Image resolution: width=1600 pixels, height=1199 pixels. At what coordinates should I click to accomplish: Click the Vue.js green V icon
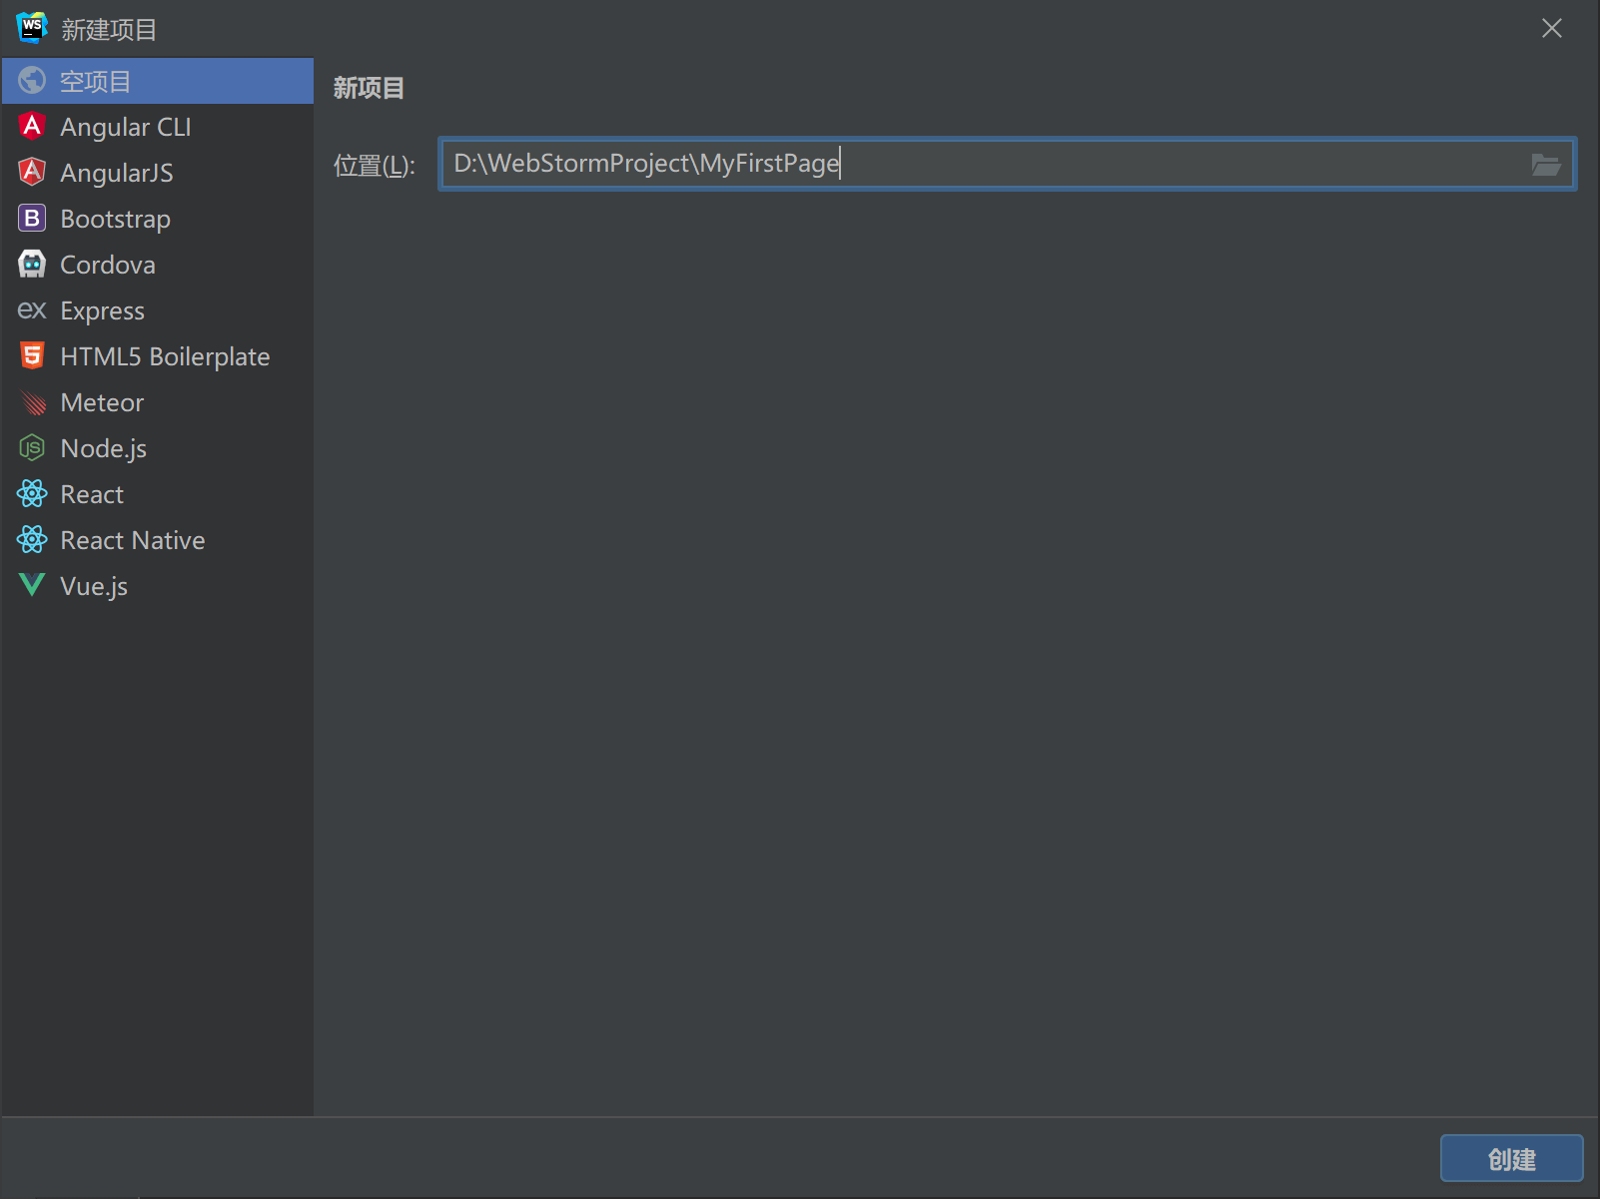pos(32,585)
